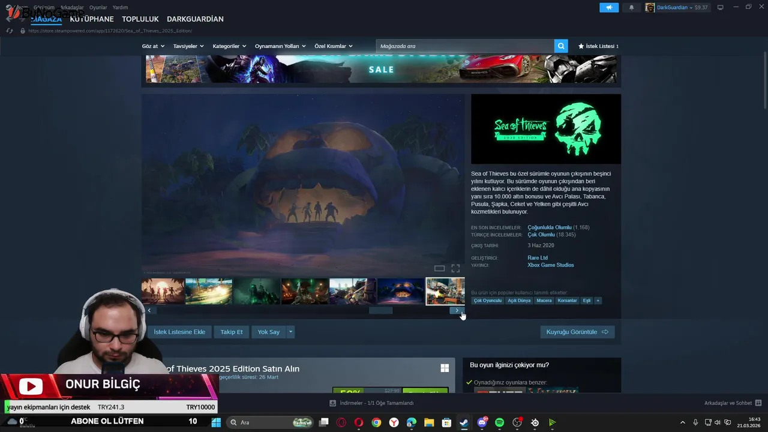Click the Yok Say button
The width and height of the screenshot is (768, 432).
point(269,332)
